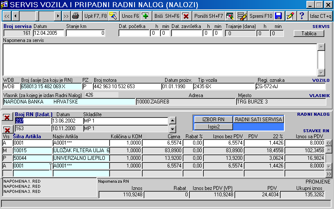The image size is (334, 209).
Task: Click the query search icon beside Upit
Action: point(113,16)
